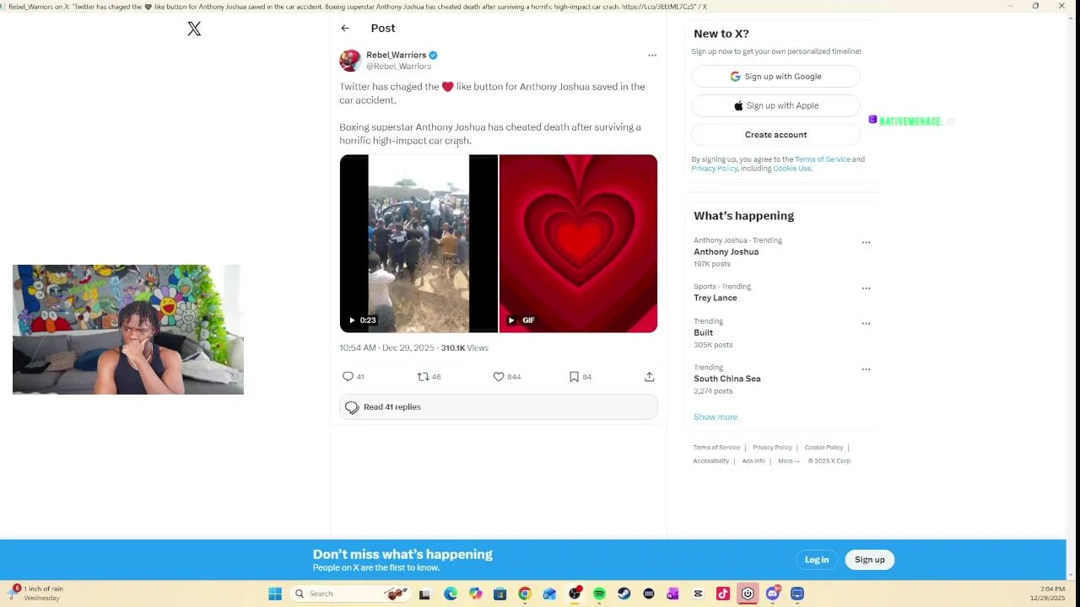This screenshot has height=607, width=1080.
Task: Open more options for Anthony Joshua trend
Action: [866, 243]
